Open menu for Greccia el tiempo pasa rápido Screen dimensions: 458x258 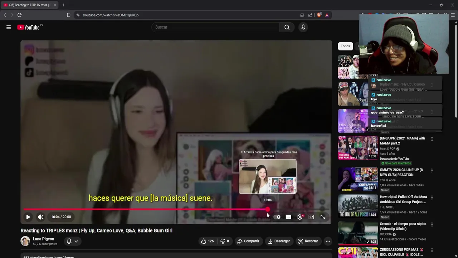(x=432, y=224)
